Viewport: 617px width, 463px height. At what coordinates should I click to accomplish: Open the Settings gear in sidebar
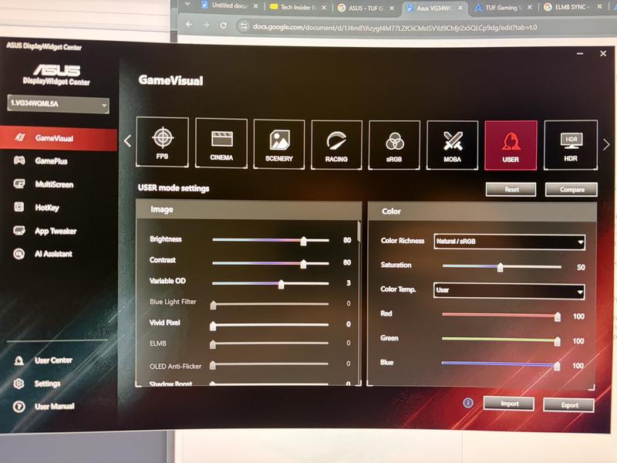point(19,384)
